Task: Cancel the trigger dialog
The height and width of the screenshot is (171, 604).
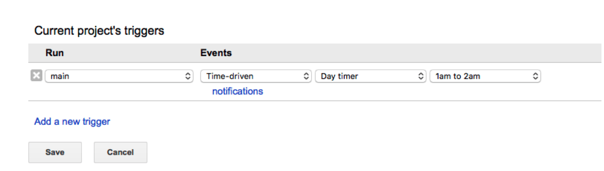Action: [x=120, y=152]
